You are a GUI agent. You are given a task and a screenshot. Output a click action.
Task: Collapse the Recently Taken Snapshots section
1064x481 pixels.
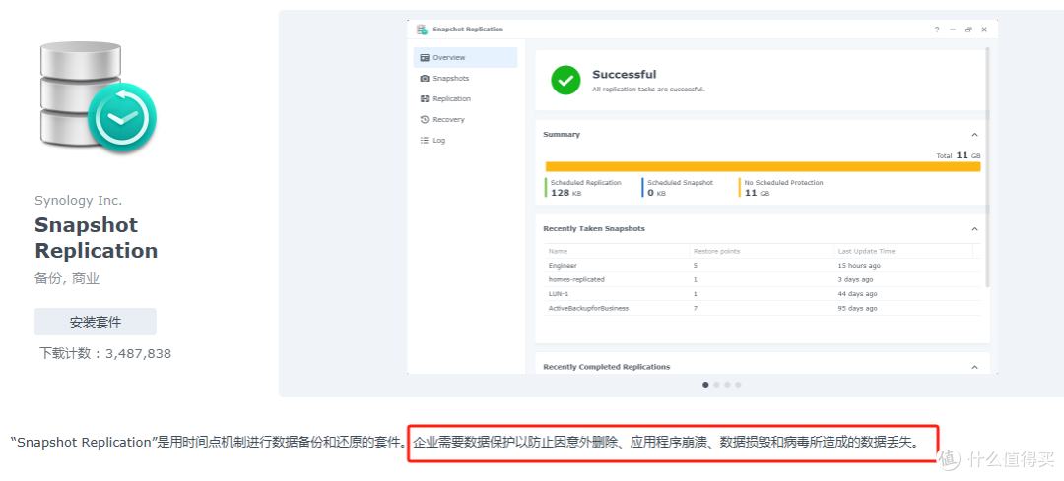click(974, 229)
